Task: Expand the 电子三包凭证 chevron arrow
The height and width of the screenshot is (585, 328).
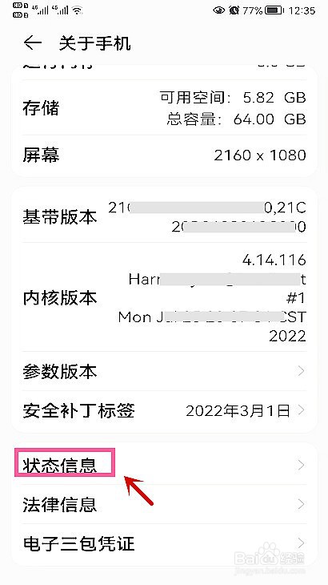Action: click(x=301, y=543)
